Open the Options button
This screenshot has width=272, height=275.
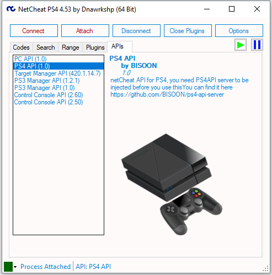[x=239, y=31]
